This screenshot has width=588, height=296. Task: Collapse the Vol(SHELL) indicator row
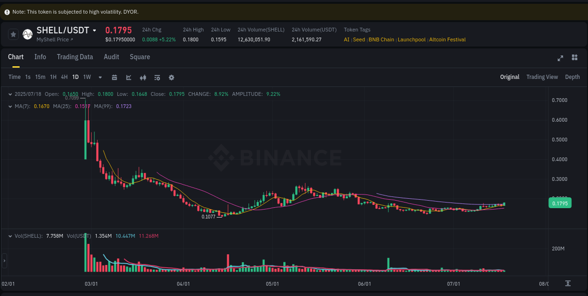point(10,236)
